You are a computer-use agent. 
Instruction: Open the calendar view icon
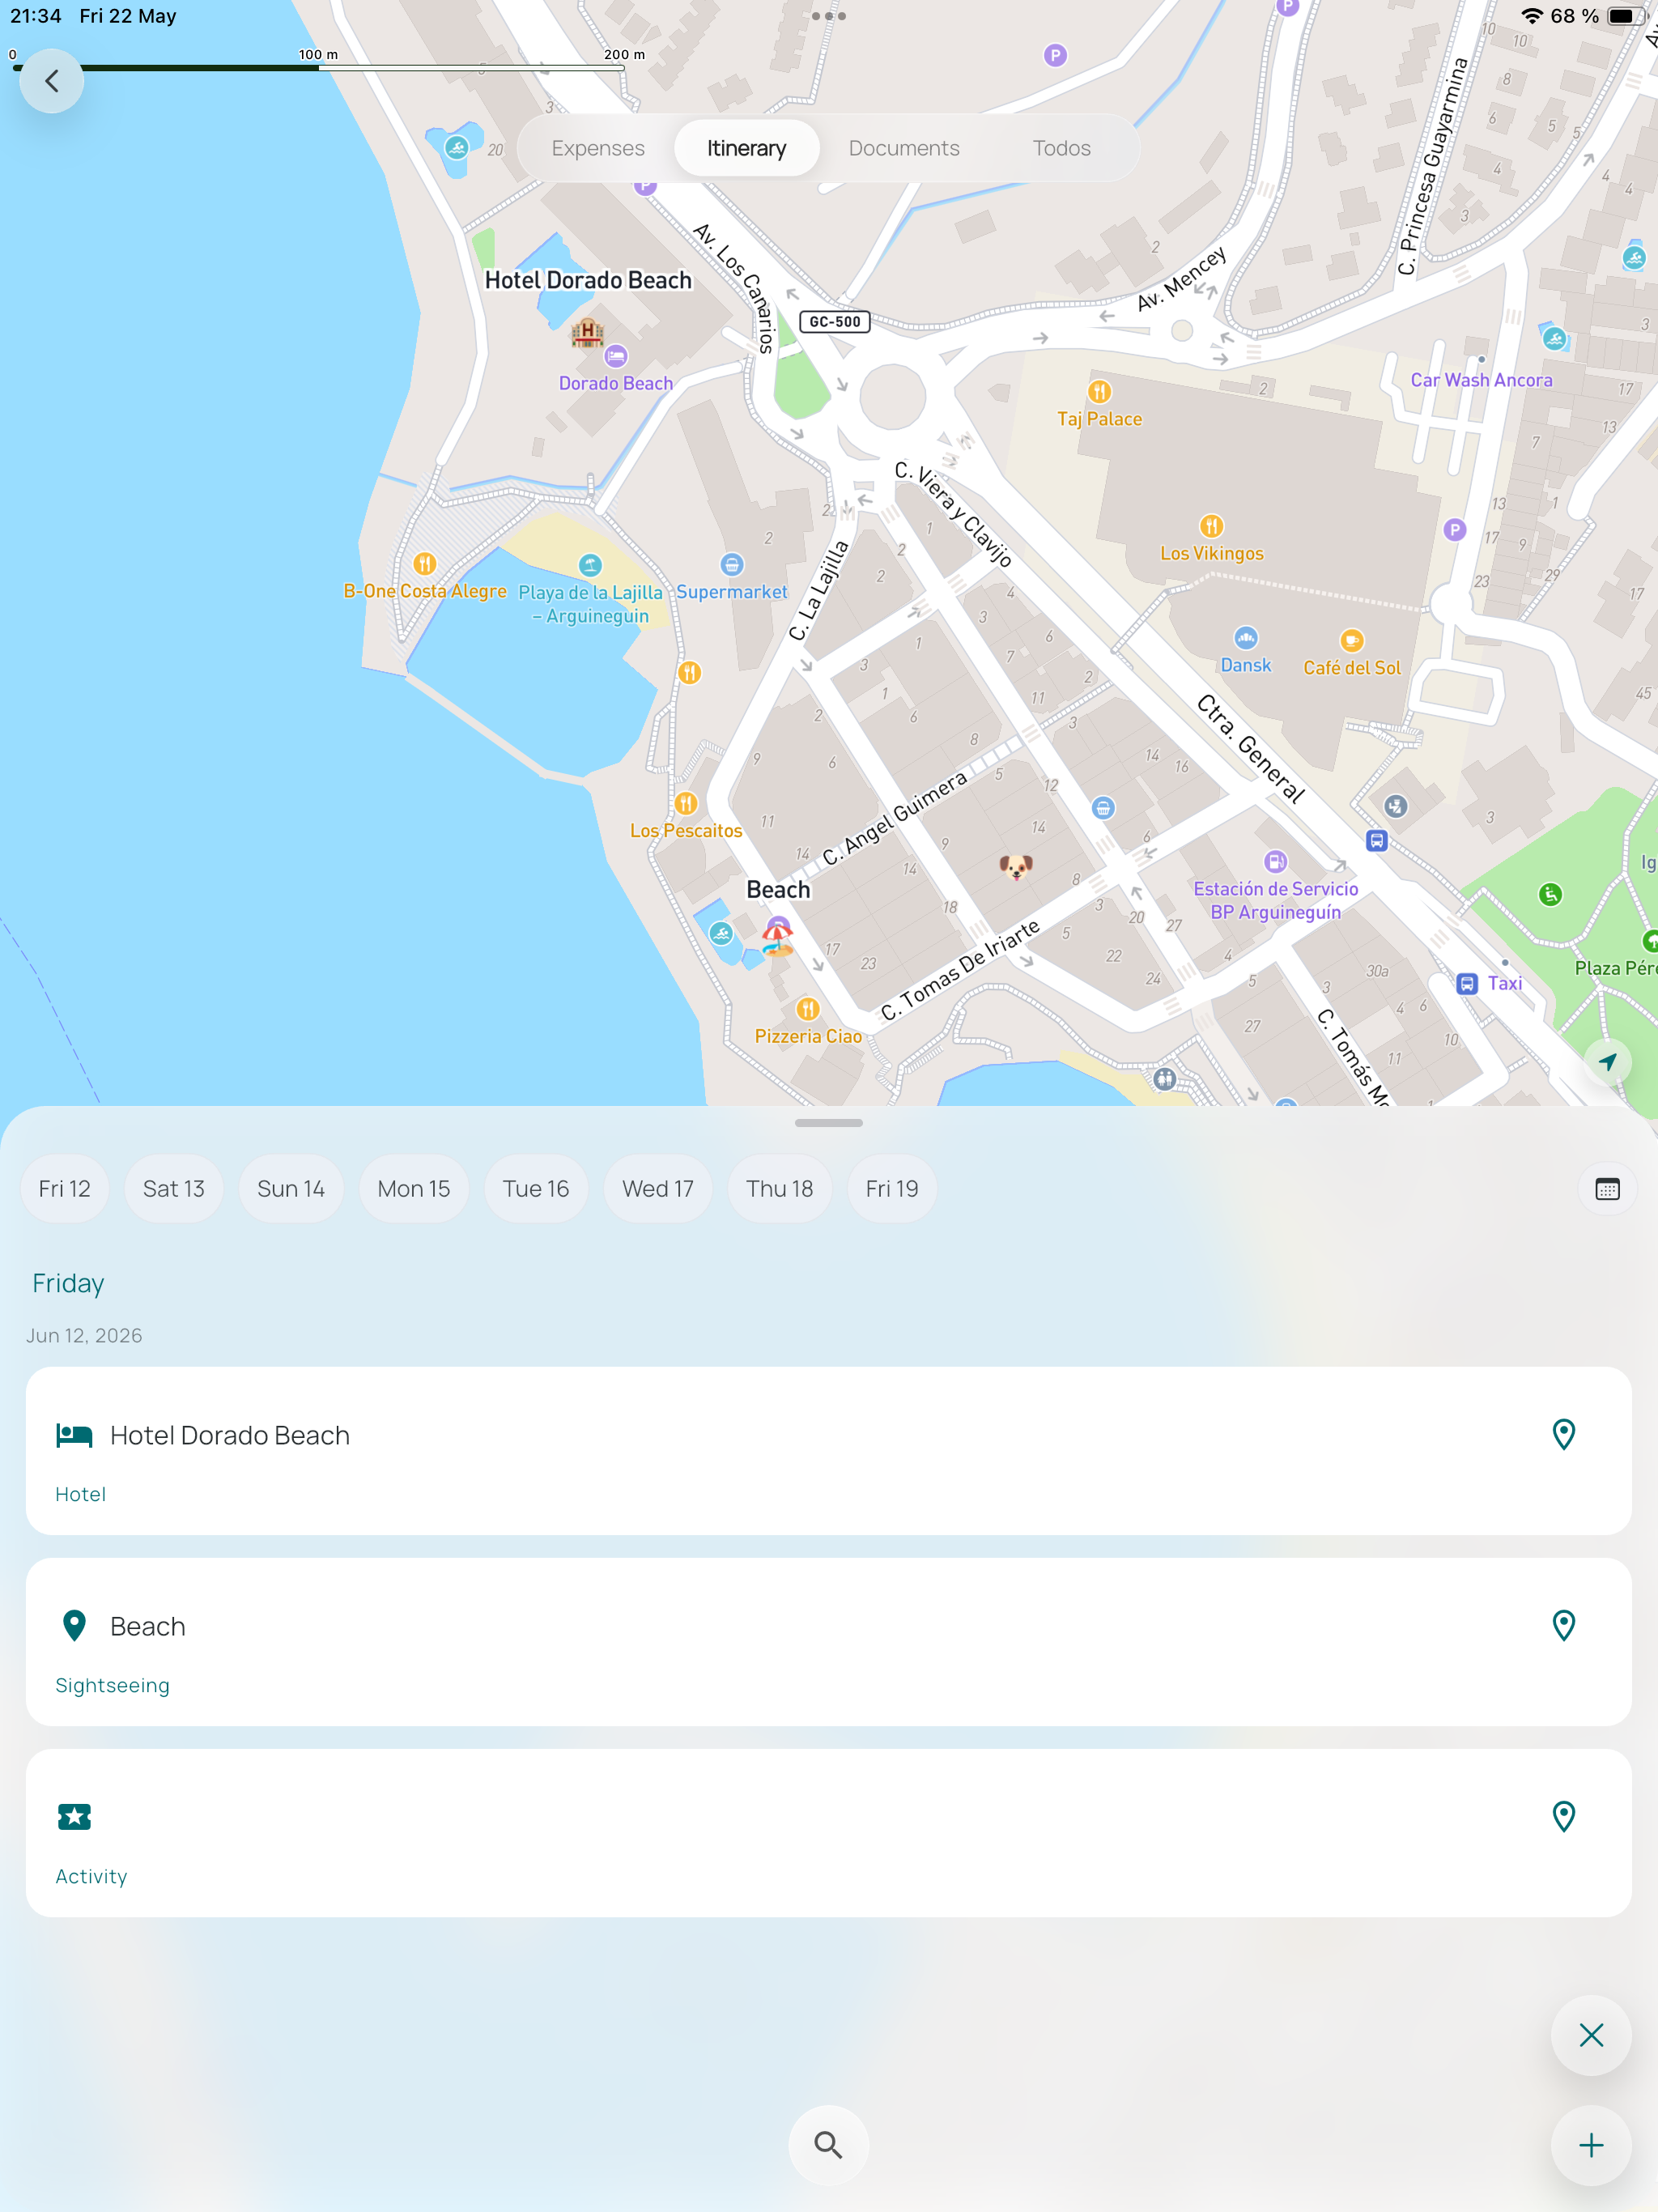point(1607,1189)
